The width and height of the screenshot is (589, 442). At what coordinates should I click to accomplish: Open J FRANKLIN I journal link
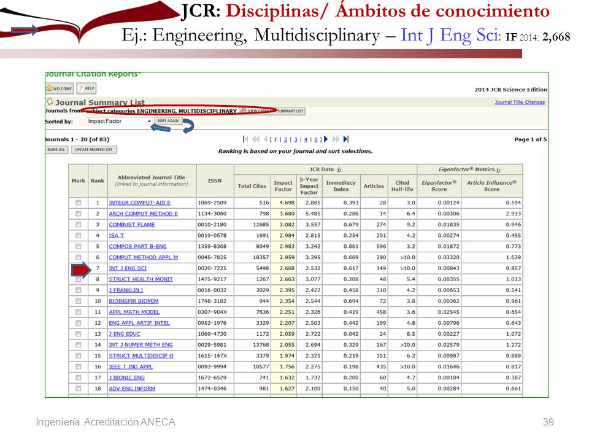point(126,290)
